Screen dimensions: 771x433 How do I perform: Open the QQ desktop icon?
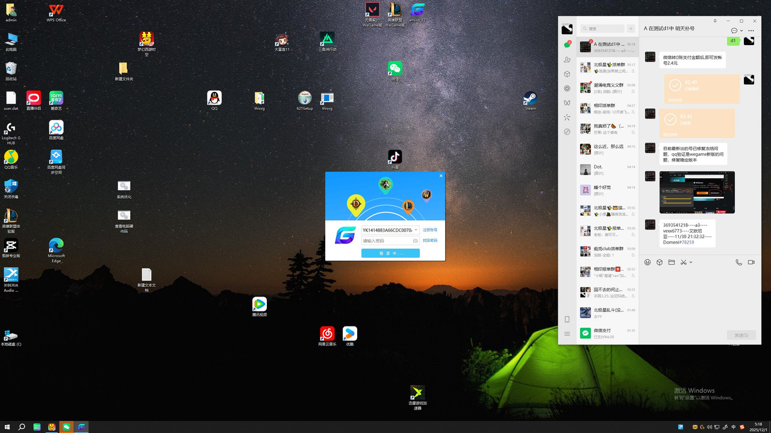pyautogui.click(x=214, y=100)
